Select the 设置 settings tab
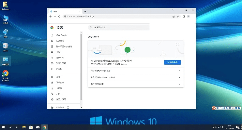Viewport: 242px width, 130px height. pyautogui.click(x=66, y=12)
